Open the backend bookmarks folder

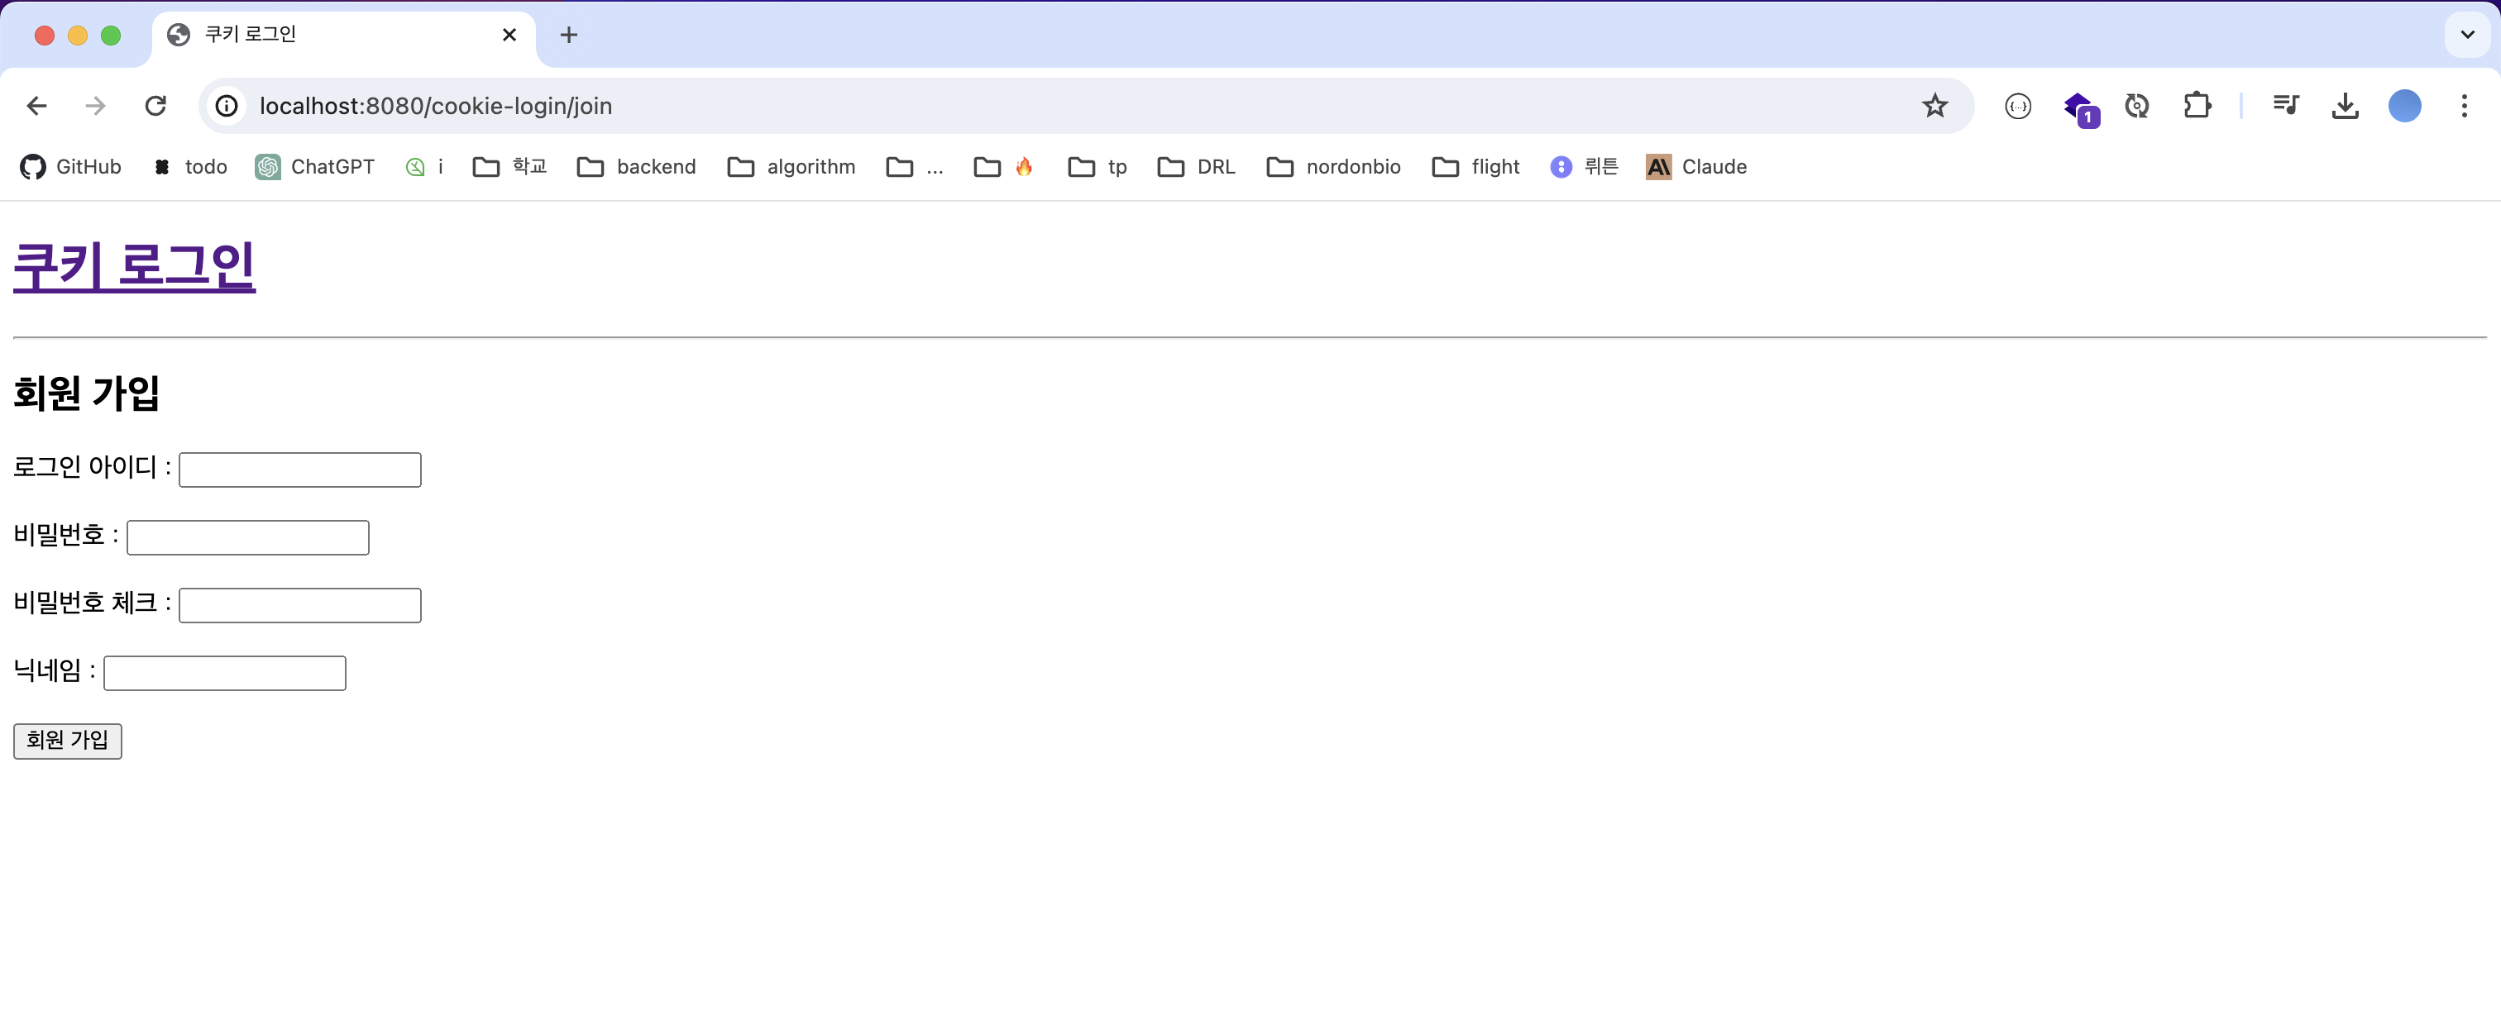click(637, 167)
